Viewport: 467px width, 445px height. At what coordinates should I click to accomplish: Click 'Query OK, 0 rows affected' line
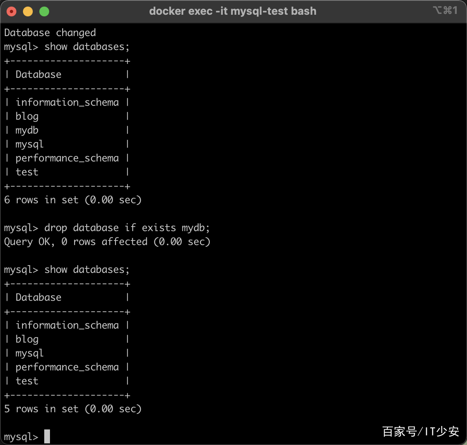coord(107,242)
